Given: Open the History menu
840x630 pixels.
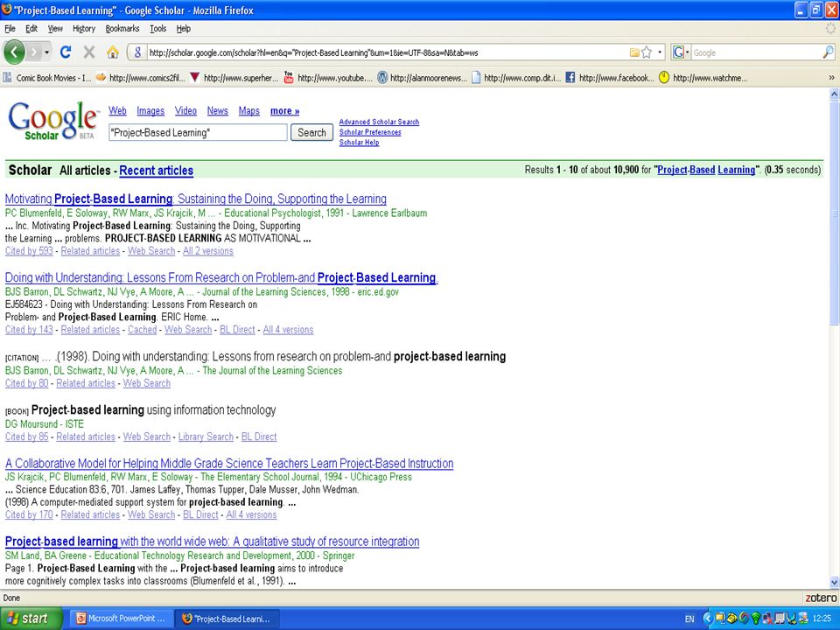Looking at the screenshot, I should [x=84, y=28].
